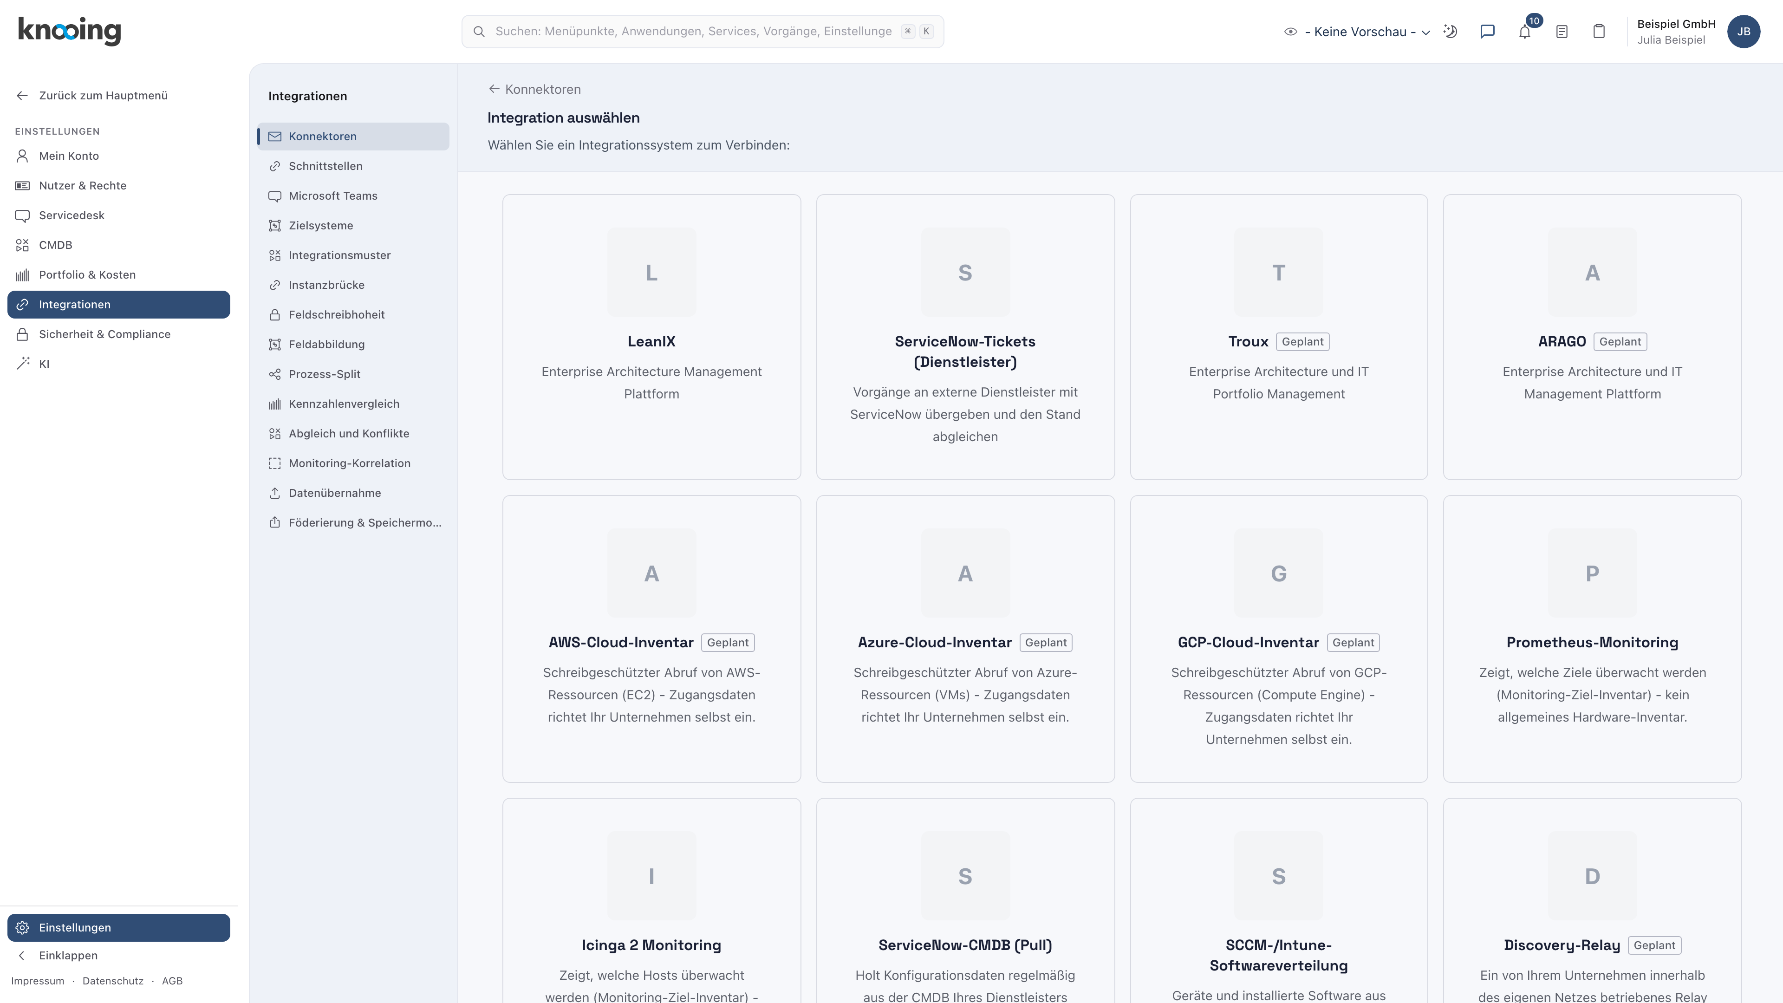Click the Beispiel GmbH account name

pos(1676,24)
